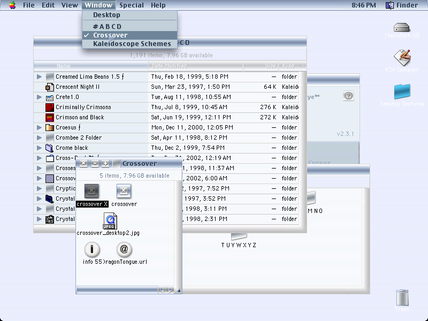428x321 pixels.
Task: Open the Apple menu
Action: (12, 5)
